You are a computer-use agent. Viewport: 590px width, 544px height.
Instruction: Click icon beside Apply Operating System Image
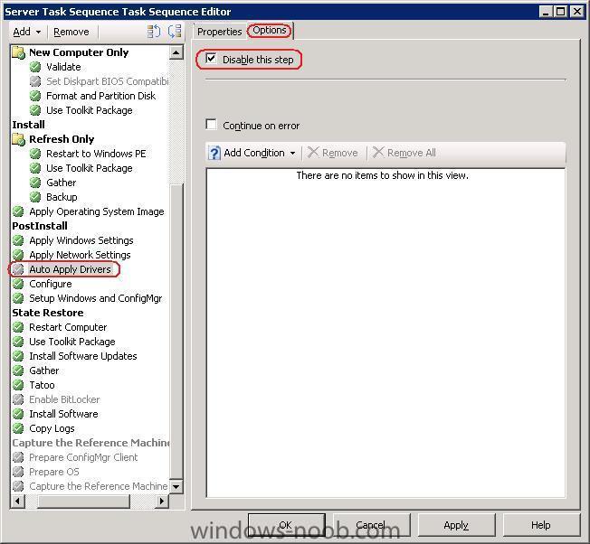point(18,211)
